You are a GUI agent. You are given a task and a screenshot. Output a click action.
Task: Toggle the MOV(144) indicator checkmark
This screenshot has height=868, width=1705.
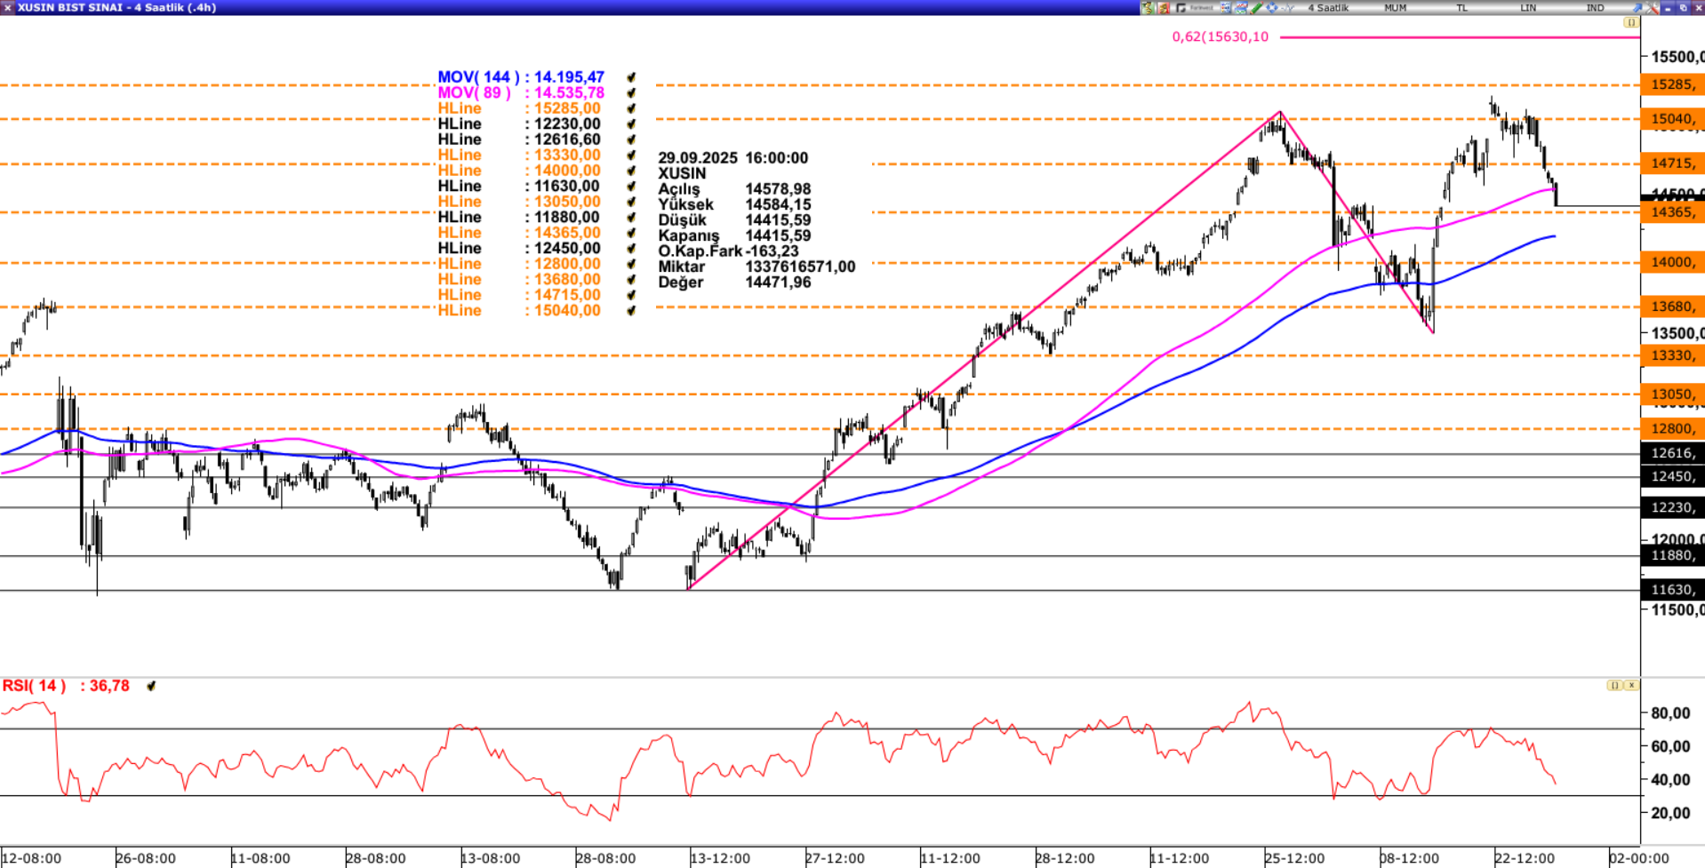(631, 78)
